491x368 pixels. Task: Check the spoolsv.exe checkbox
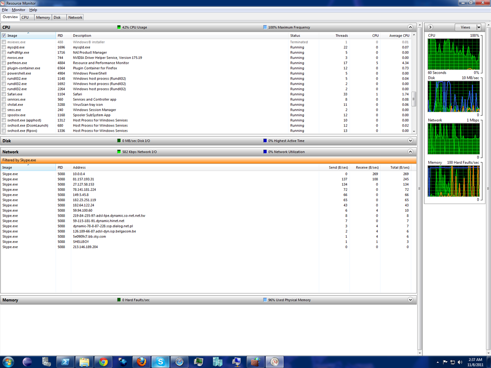pyautogui.click(x=4, y=115)
